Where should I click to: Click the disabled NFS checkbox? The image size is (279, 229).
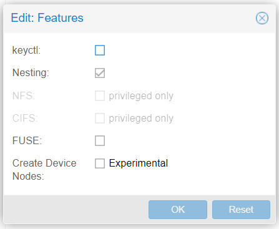click(x=100, y=95)
